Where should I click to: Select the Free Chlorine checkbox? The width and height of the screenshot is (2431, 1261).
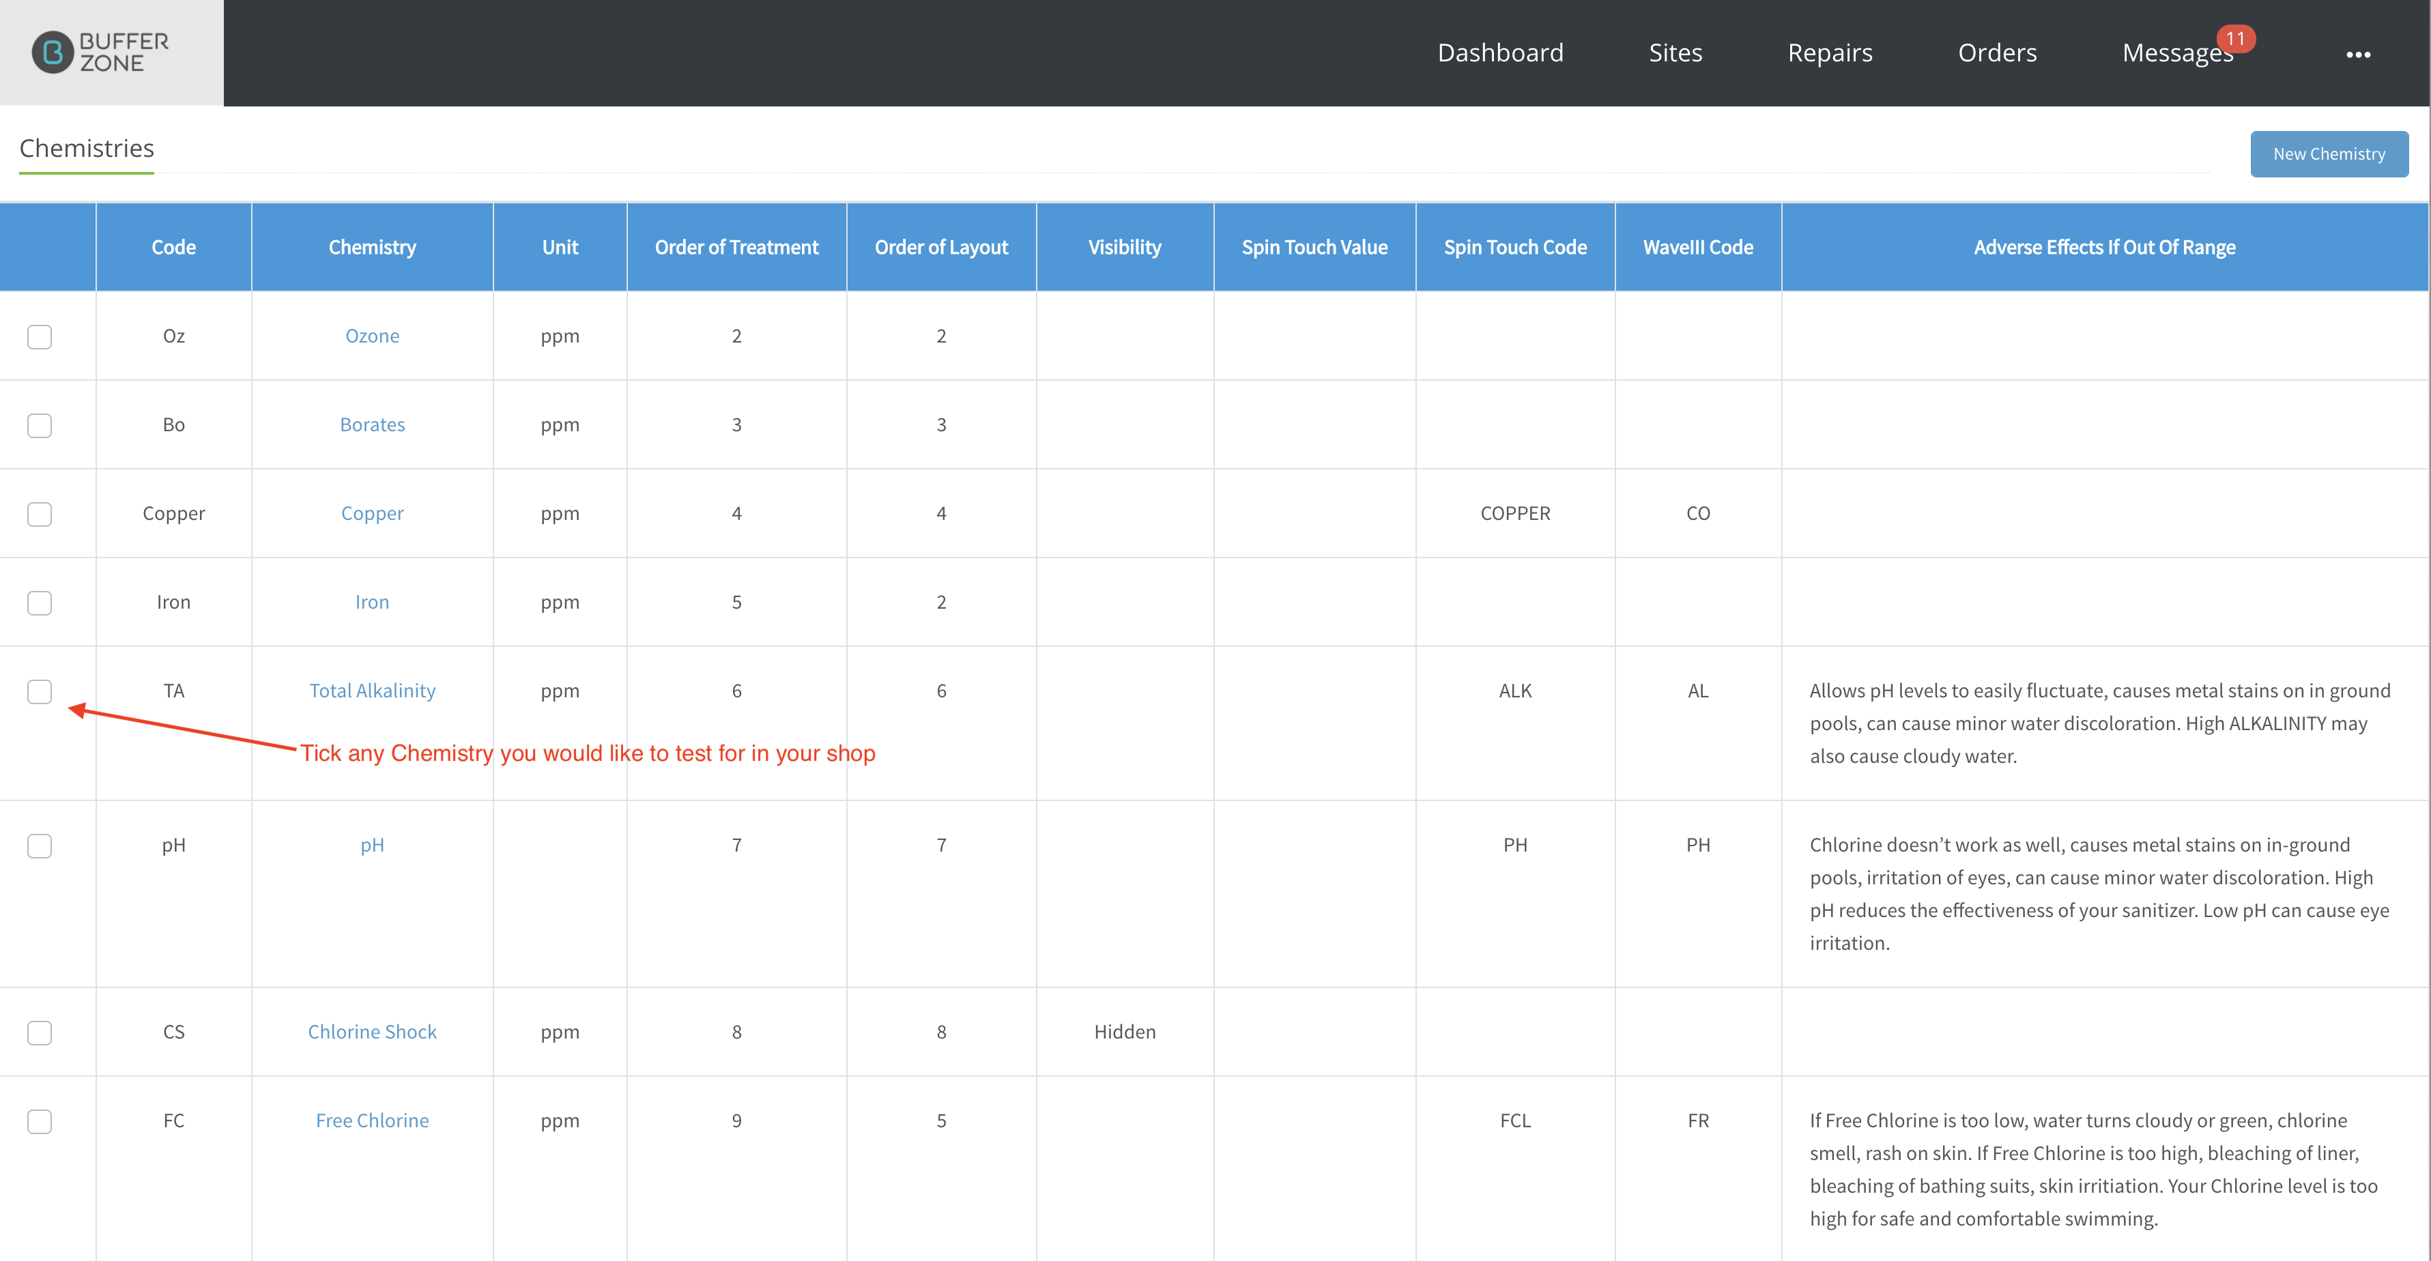click(40, 1121)
